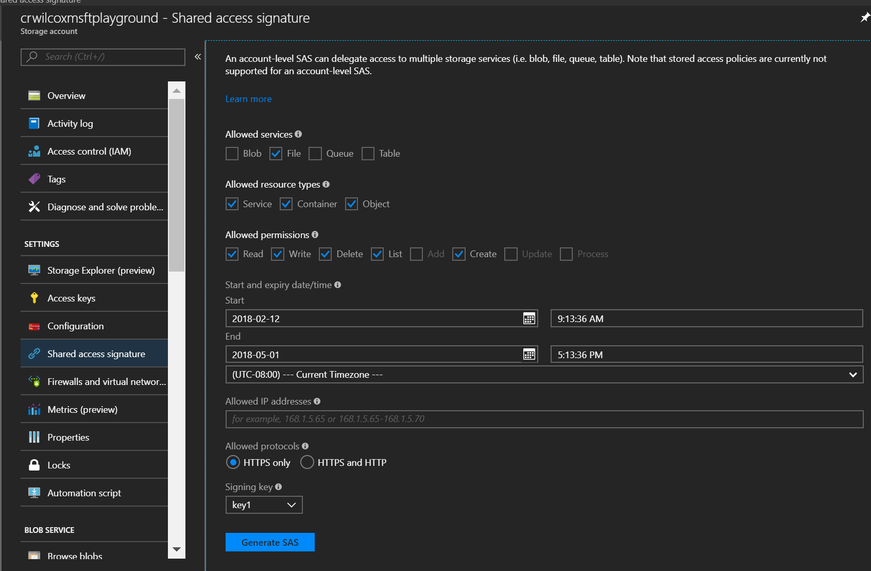Viewport: 871px width, 571px height.
Task: Click the Allowed IP addresses input field
Action: tap(544, 419)
